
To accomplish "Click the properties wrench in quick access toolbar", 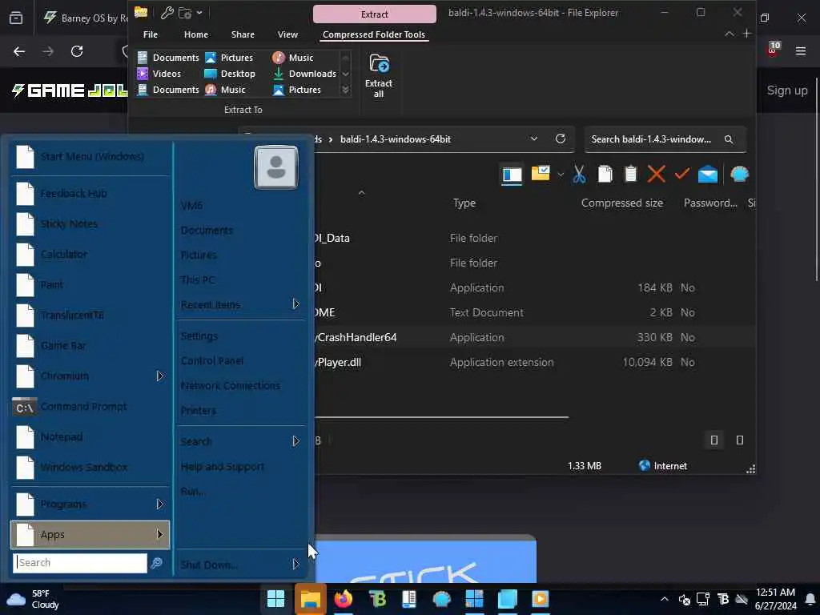I will coord(167,13).
